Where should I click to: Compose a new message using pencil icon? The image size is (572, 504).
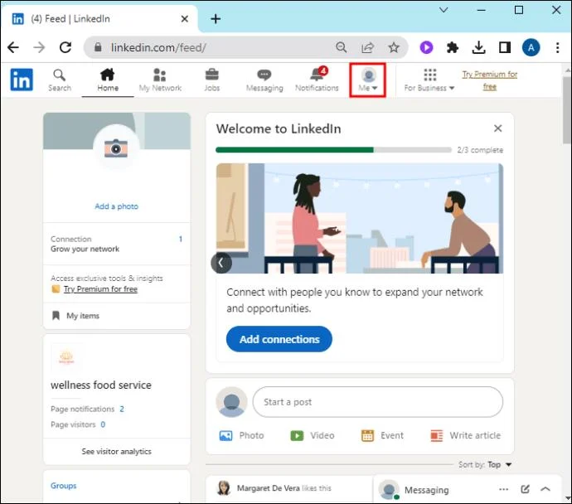(525, 489)
